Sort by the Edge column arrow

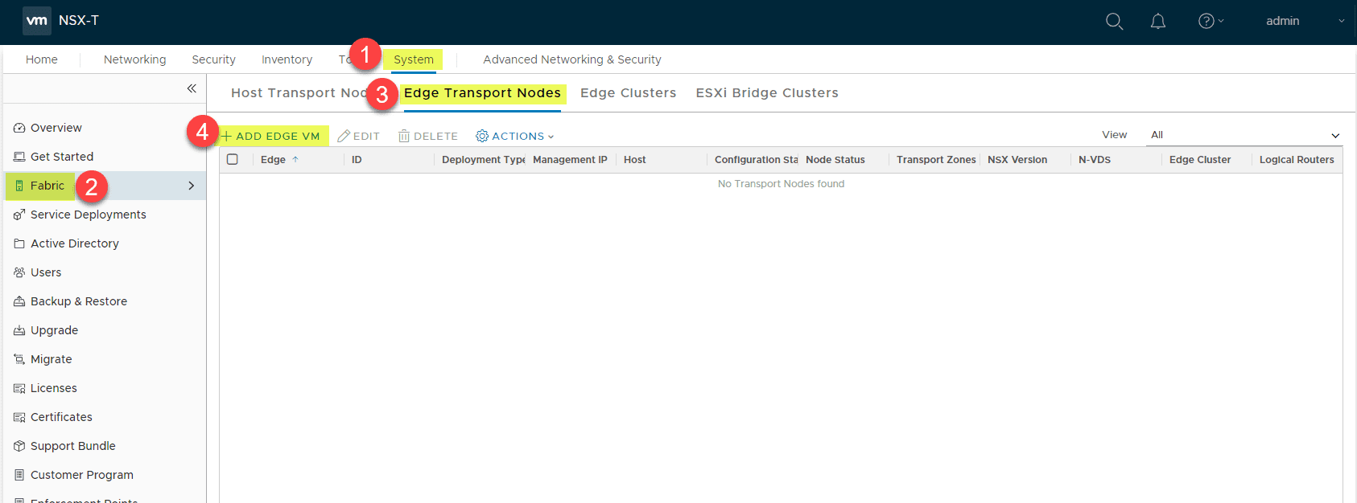295,160
